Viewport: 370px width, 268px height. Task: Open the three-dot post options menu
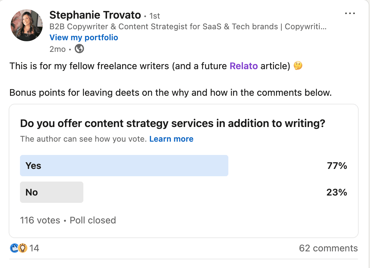[350, 14]
